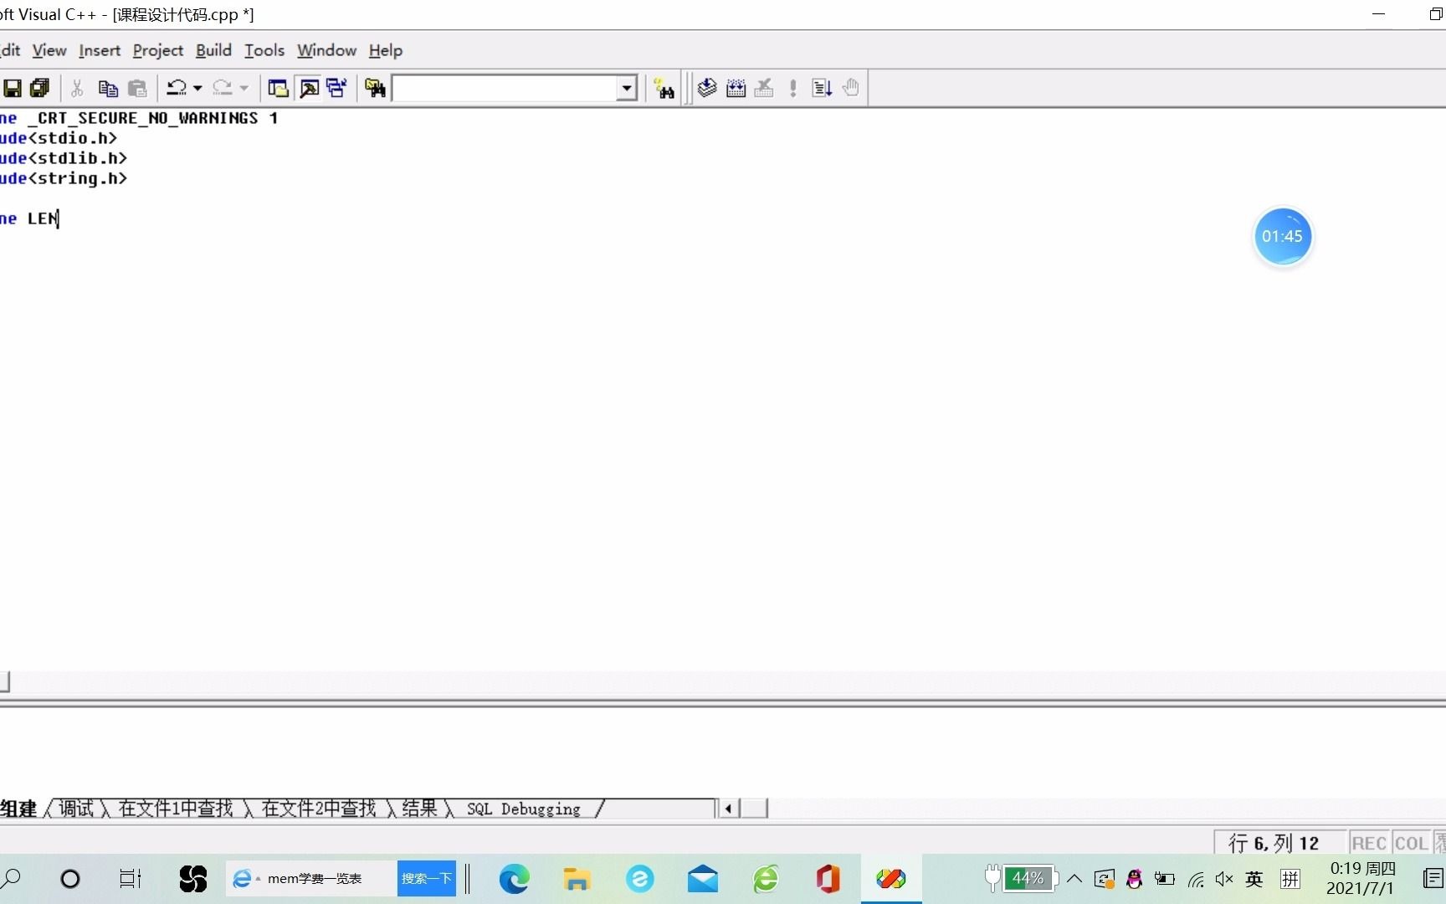The width and height of the screenshot is (1446, 904).
Task: Open the Build menu
Action: (x=213, y=50)
